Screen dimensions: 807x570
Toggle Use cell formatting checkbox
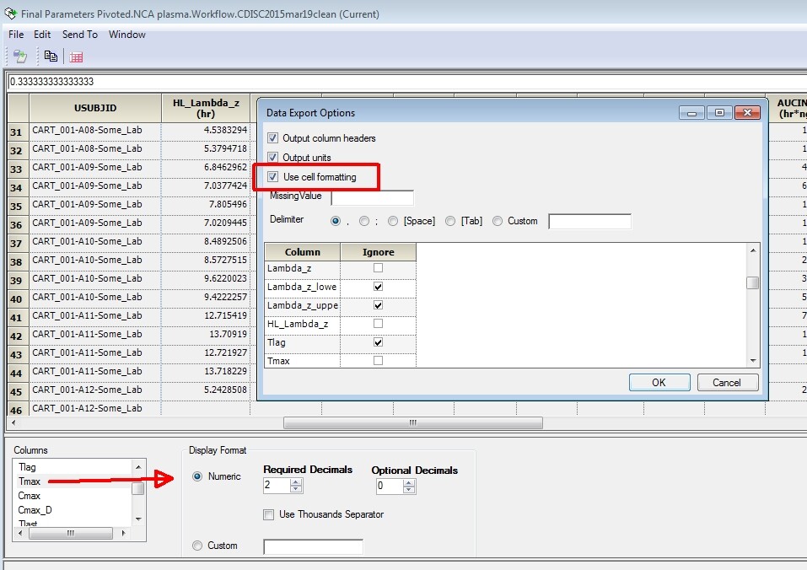click(272, 177)
